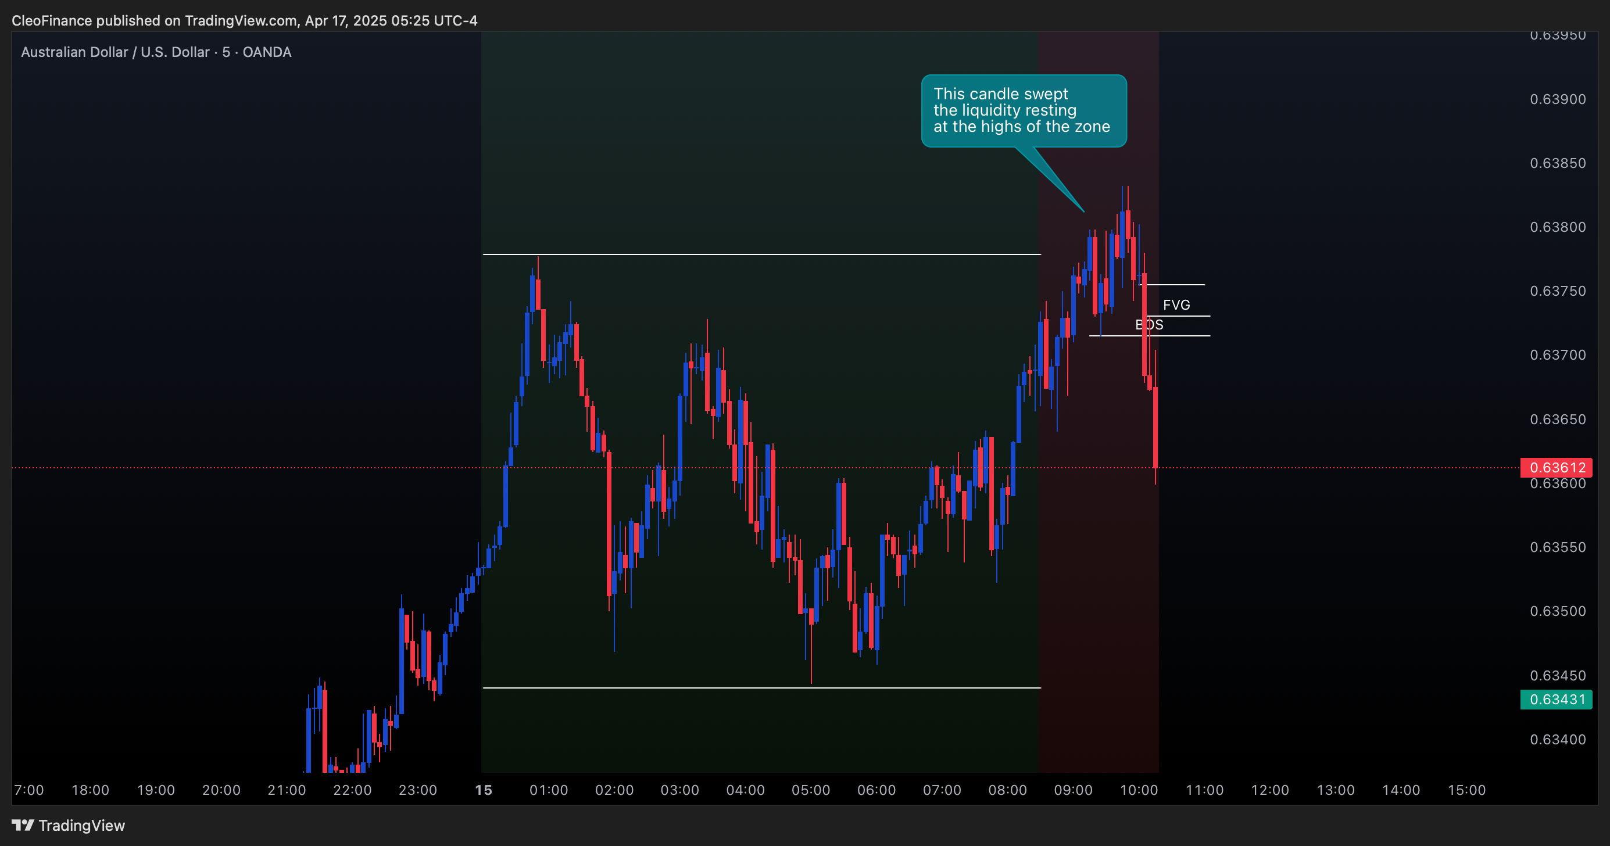Click the 18:00 time axis label
This screenshot has width=1610, height=846.
[x=91, y=790]
